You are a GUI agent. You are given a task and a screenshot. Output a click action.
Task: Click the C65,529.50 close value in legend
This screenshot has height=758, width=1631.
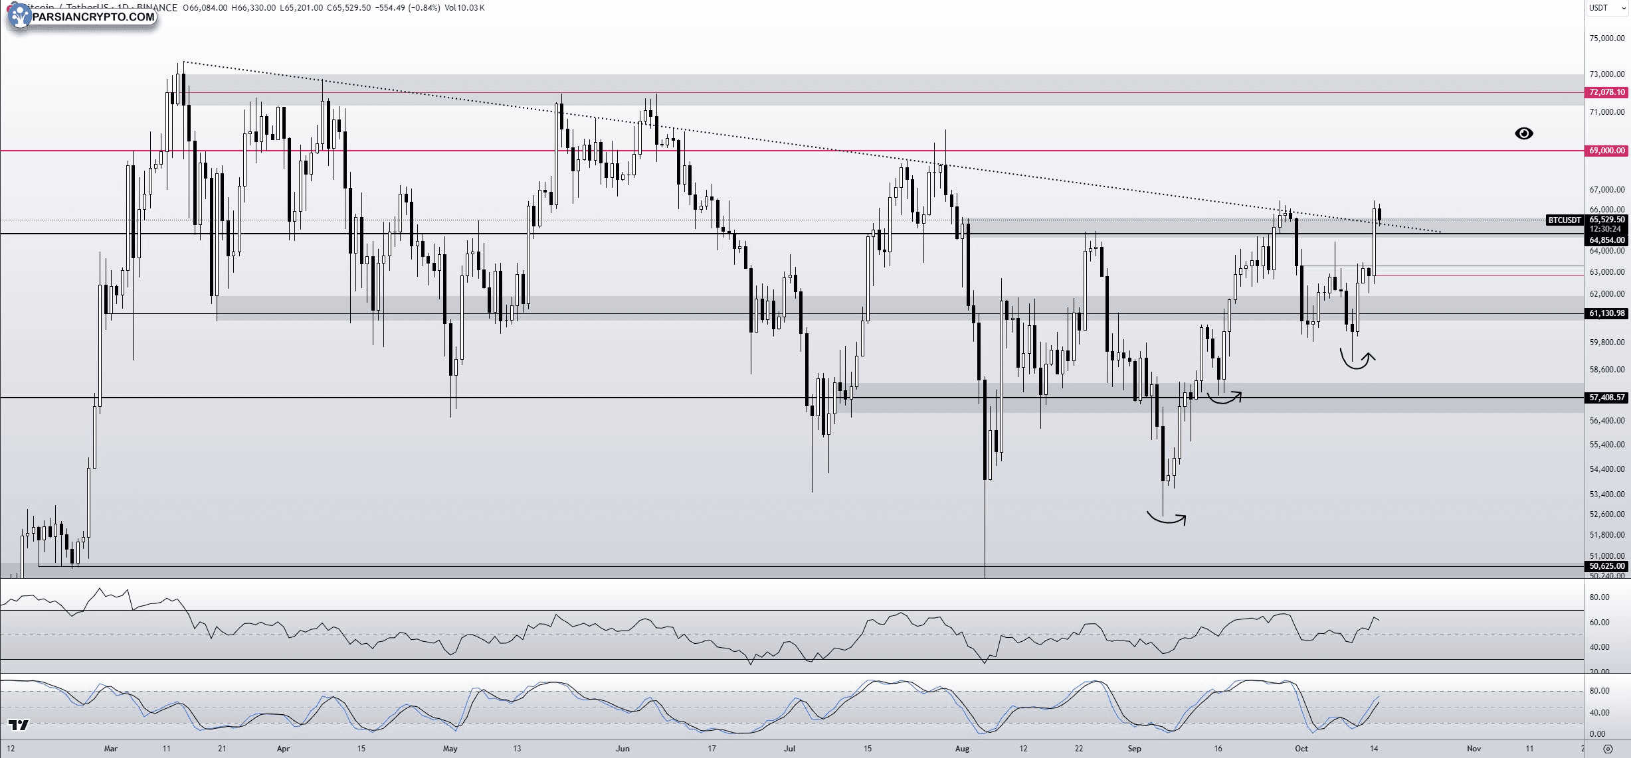click(x=349, y=8)
